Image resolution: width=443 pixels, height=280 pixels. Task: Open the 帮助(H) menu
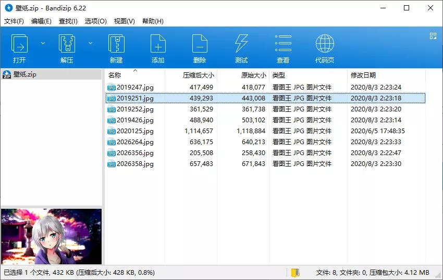pyautogui.click(x=153, y=21)
